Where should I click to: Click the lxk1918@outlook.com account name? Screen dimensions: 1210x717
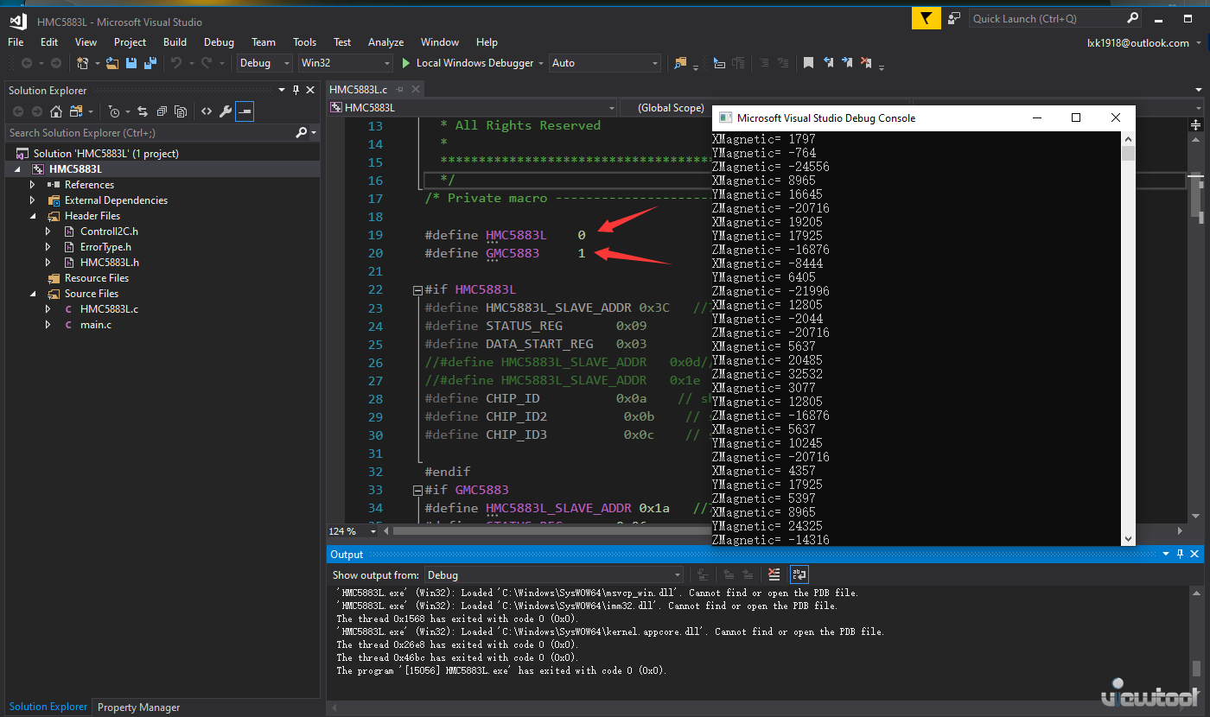(1137, 42)
